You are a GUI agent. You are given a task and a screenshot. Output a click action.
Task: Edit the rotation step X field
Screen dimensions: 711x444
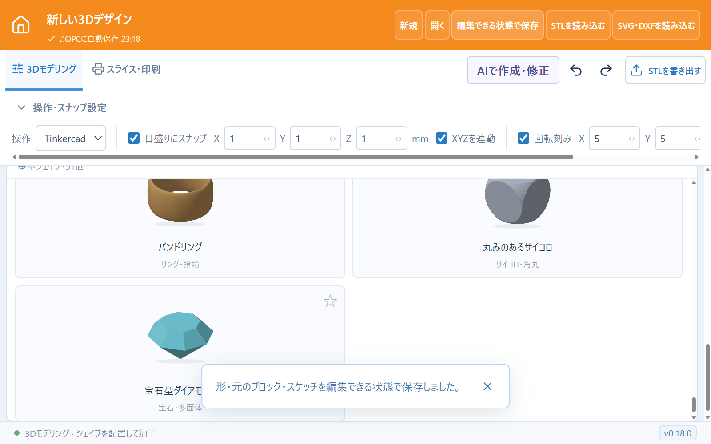(615, 139)
